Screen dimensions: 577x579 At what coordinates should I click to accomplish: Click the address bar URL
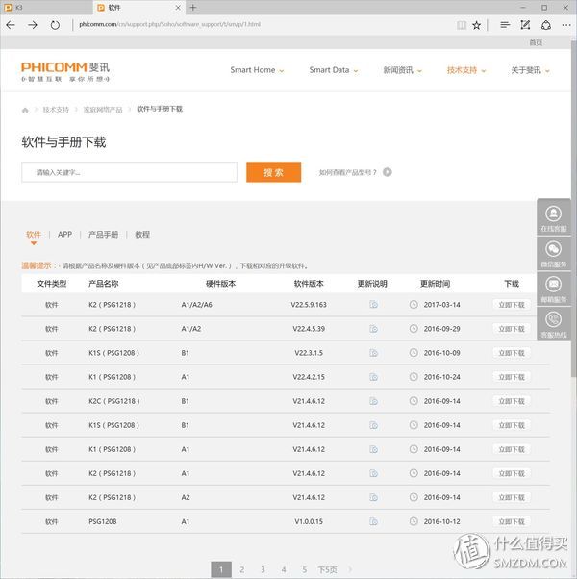[170, 24]
